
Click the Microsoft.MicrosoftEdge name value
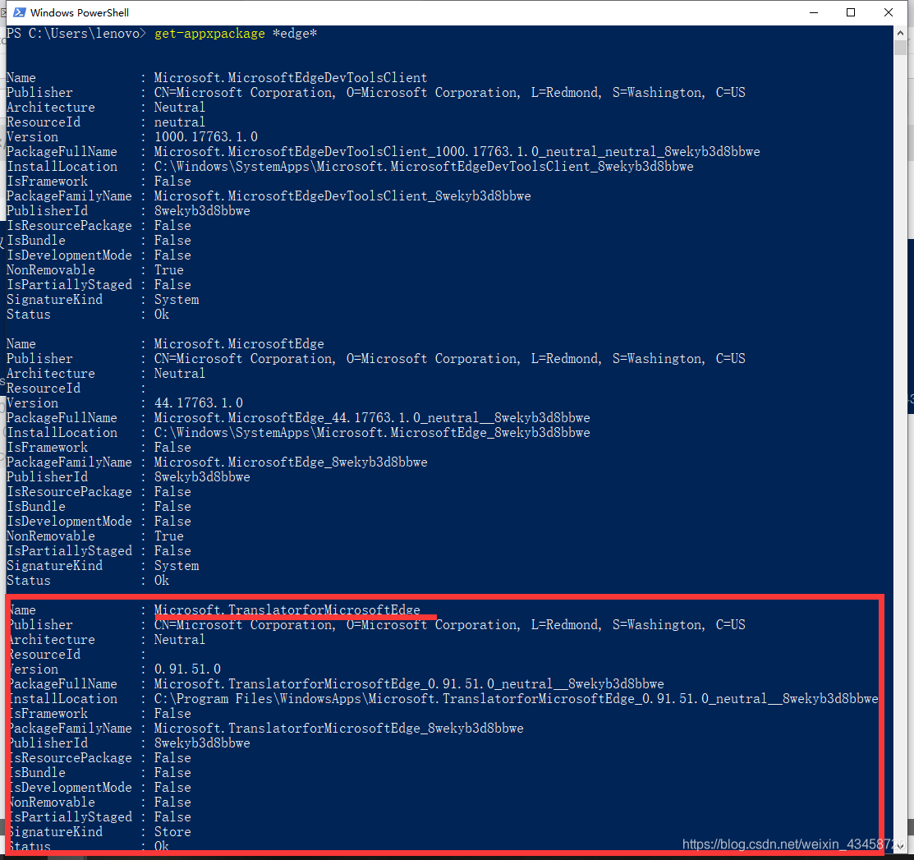[x=239, y=344]
